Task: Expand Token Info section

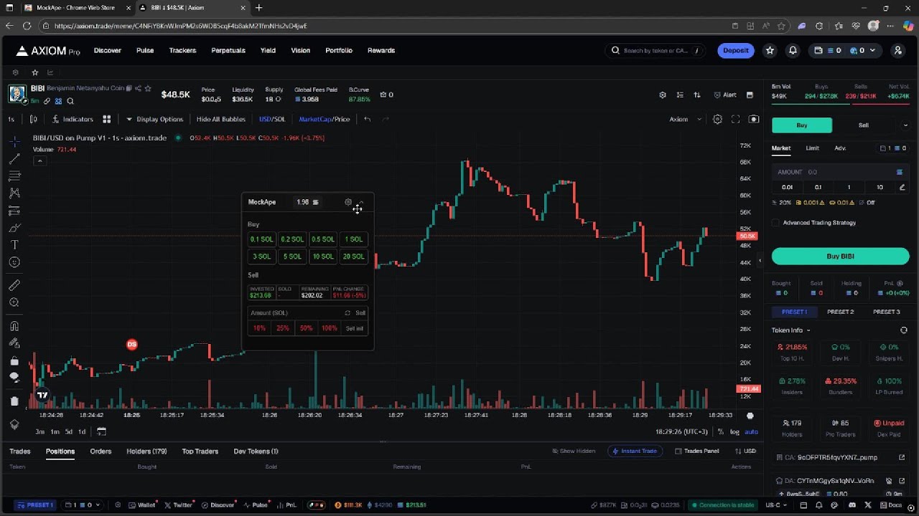Action: 791,330
